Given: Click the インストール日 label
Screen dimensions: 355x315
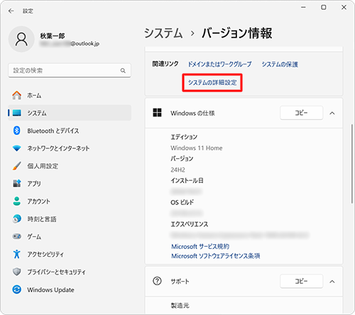Looking at the screenshot, I should (x=187, y=180).
